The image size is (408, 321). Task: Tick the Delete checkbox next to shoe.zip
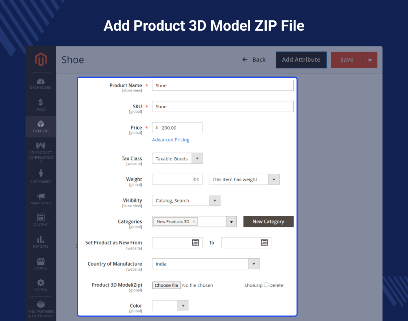[x=266, y=285]
